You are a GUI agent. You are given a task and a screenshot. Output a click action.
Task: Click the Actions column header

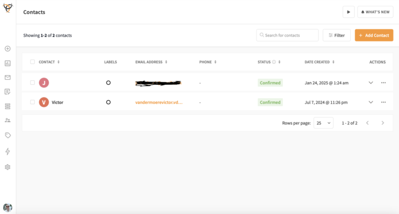pos(377,62)
